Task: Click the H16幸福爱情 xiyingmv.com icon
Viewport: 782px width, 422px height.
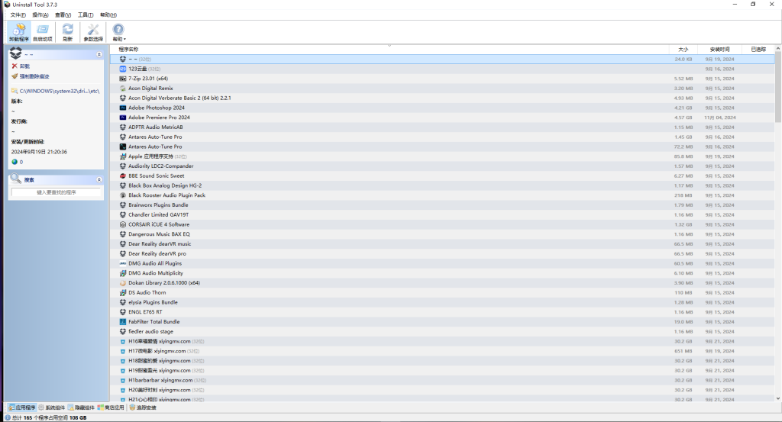Action: (x=123, y=341)
